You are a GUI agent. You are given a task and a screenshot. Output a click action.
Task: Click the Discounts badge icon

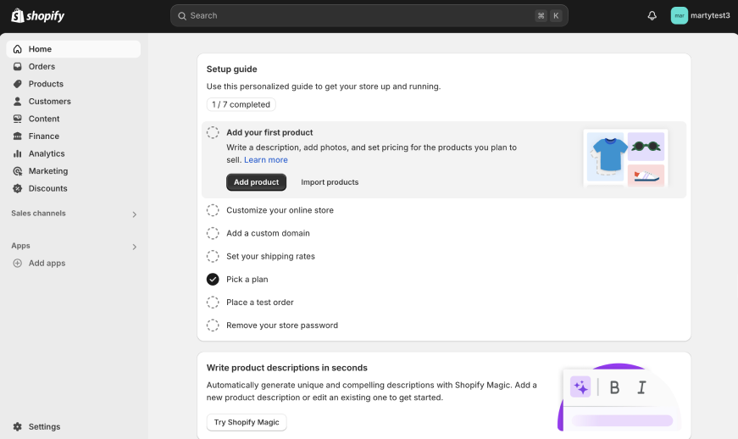(x=18, y=188)
